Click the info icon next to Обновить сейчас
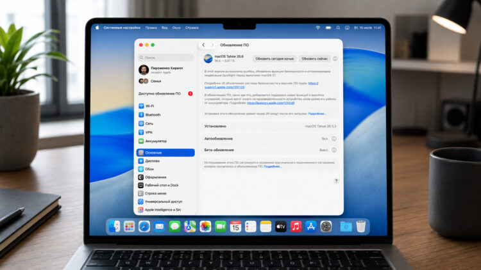 (x=335, y=58)
